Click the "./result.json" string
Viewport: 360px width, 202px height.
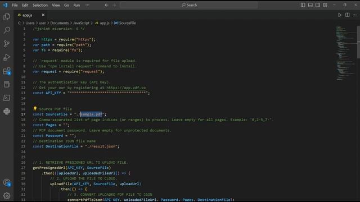(101, 146)
